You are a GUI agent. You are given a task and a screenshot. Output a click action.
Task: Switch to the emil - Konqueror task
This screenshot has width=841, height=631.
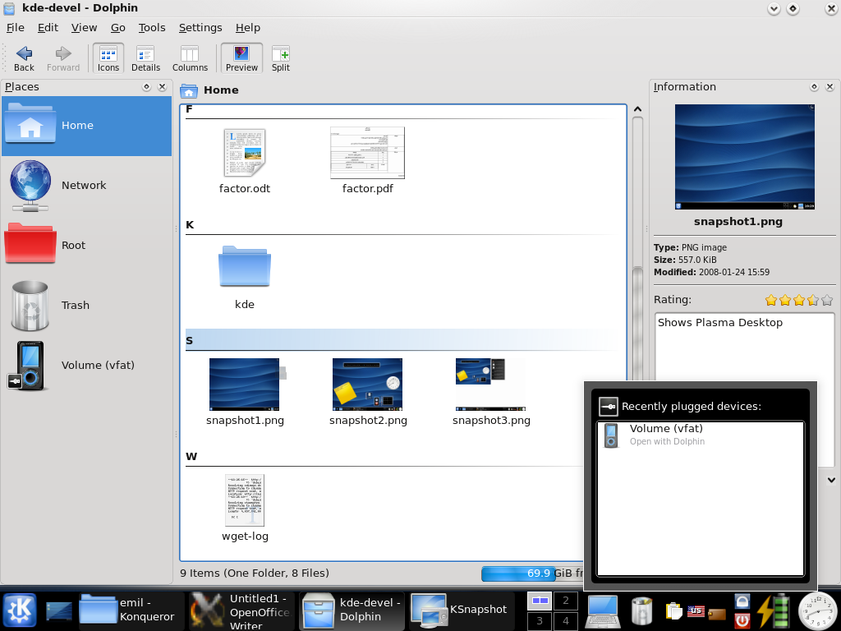tap(131, 610)
